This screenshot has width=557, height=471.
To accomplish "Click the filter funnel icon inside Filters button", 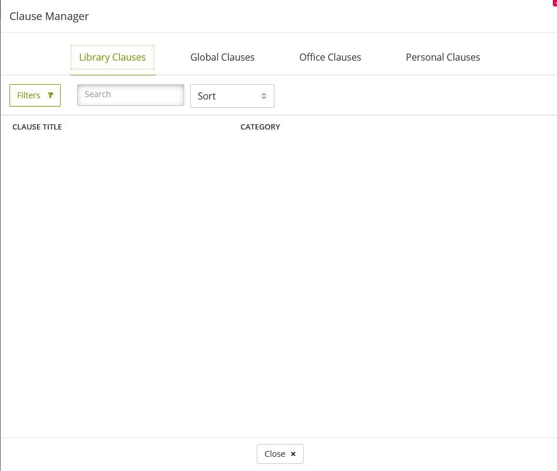I will 50,95.
